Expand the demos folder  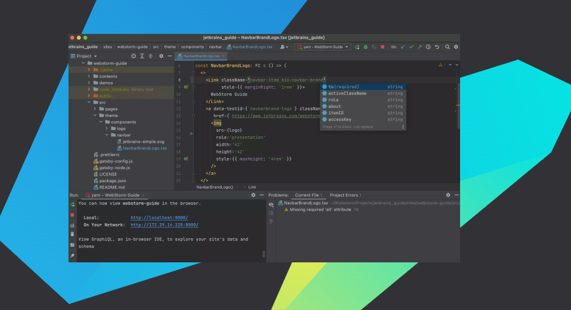pyautogui.click(x=89, y=83)
